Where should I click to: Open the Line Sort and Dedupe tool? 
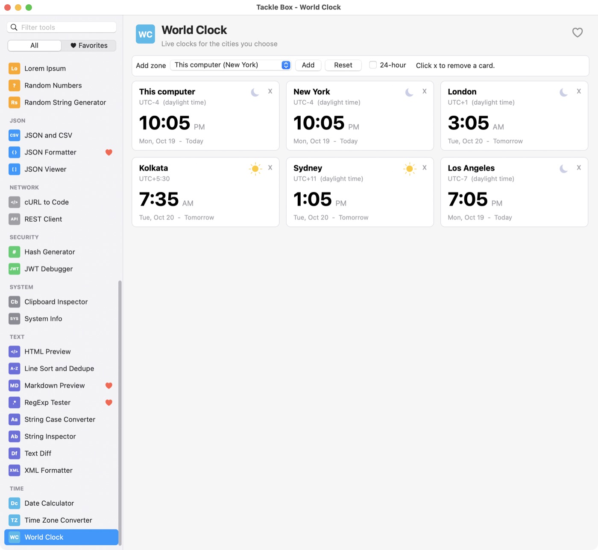[62, 369]
